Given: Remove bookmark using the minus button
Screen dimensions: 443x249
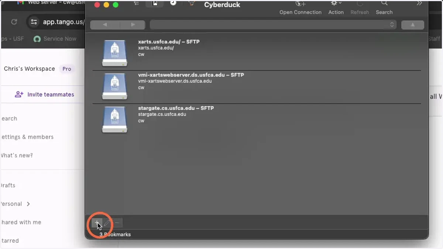Looking at the screenshot, I should [x=117, y=223].
